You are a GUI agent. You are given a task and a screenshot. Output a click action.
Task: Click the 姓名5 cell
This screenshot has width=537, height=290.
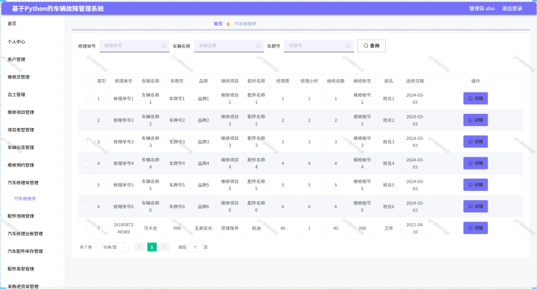coord(389,185)
